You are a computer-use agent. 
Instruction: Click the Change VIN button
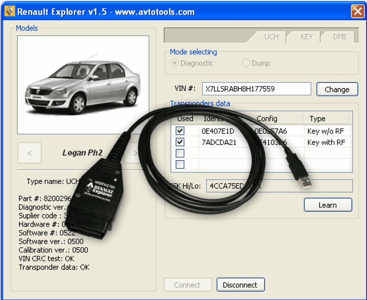point(337,89)
